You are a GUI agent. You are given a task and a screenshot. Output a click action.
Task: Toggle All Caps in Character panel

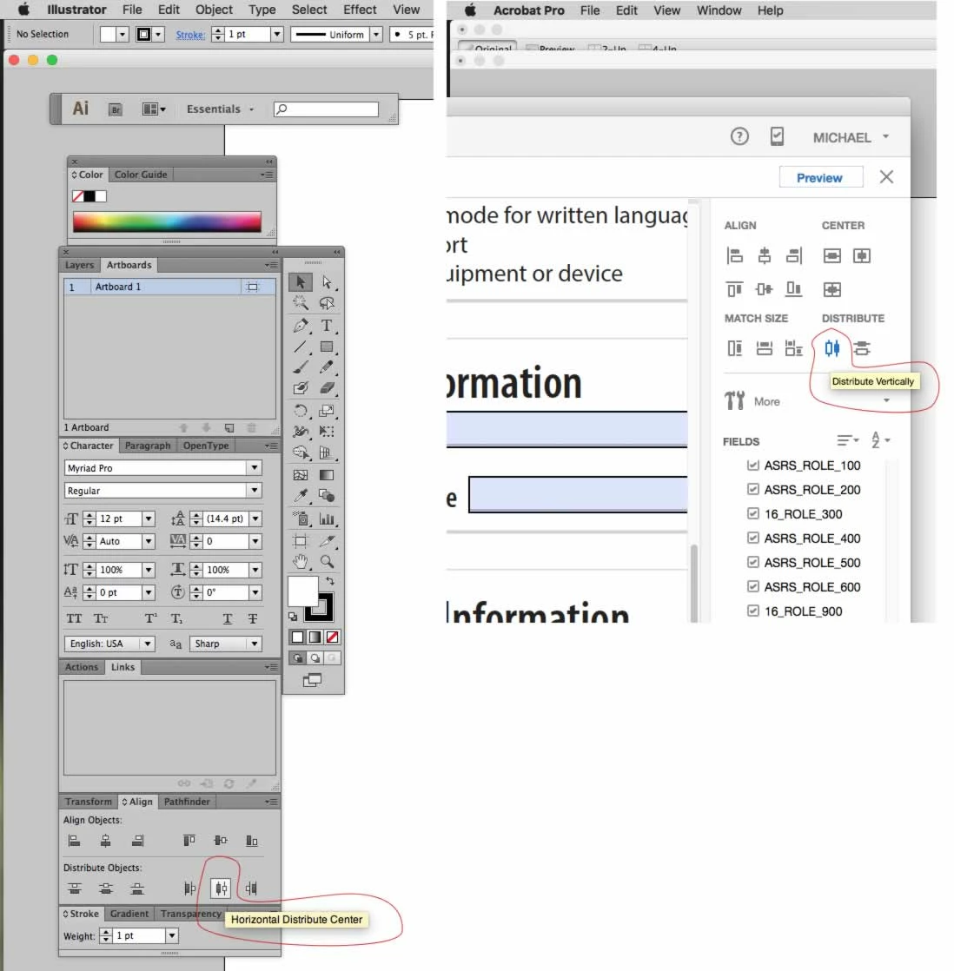coord(74,618)
